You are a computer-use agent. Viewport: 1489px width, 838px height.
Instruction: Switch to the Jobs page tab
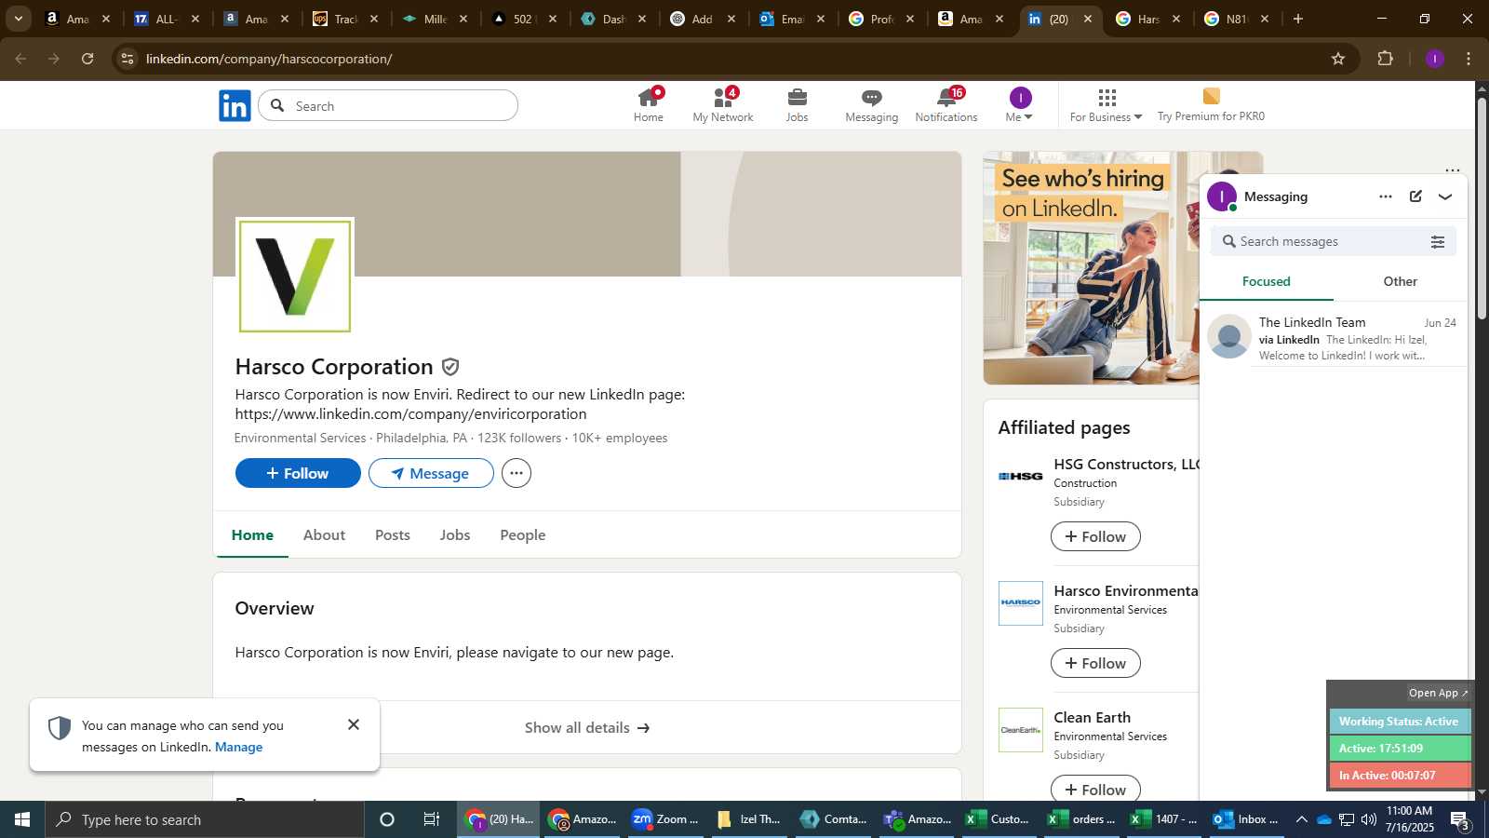[x=455, y=535]
